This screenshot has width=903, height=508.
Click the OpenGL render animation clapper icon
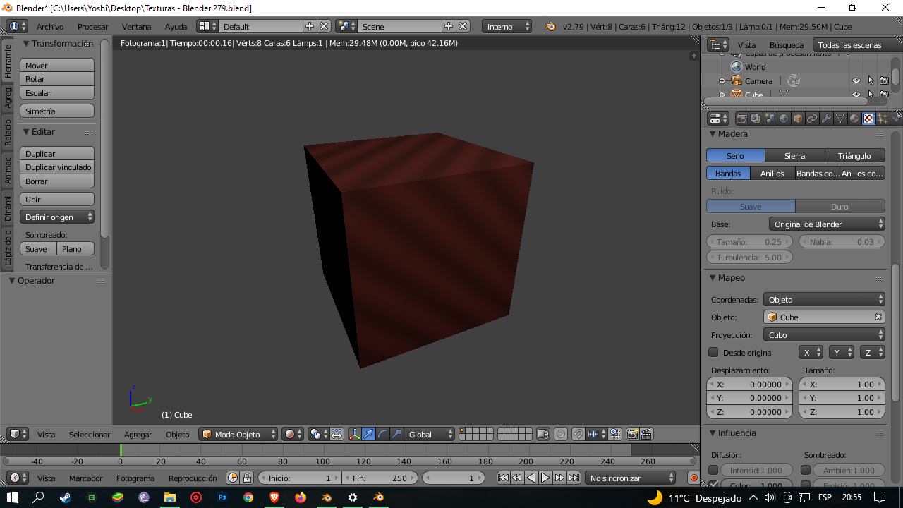pos(646,435)
